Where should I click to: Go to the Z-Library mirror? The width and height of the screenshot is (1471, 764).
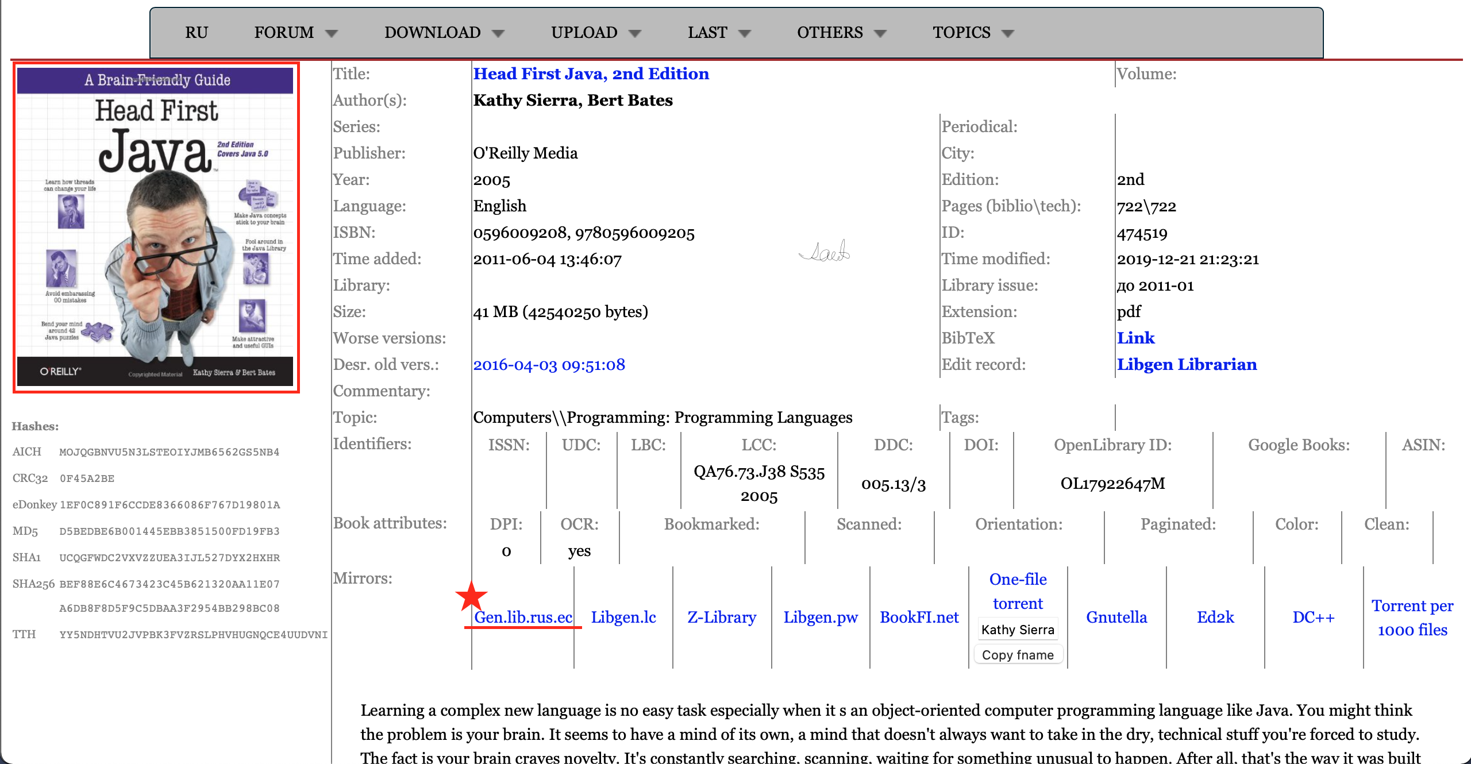pos(722,617)
